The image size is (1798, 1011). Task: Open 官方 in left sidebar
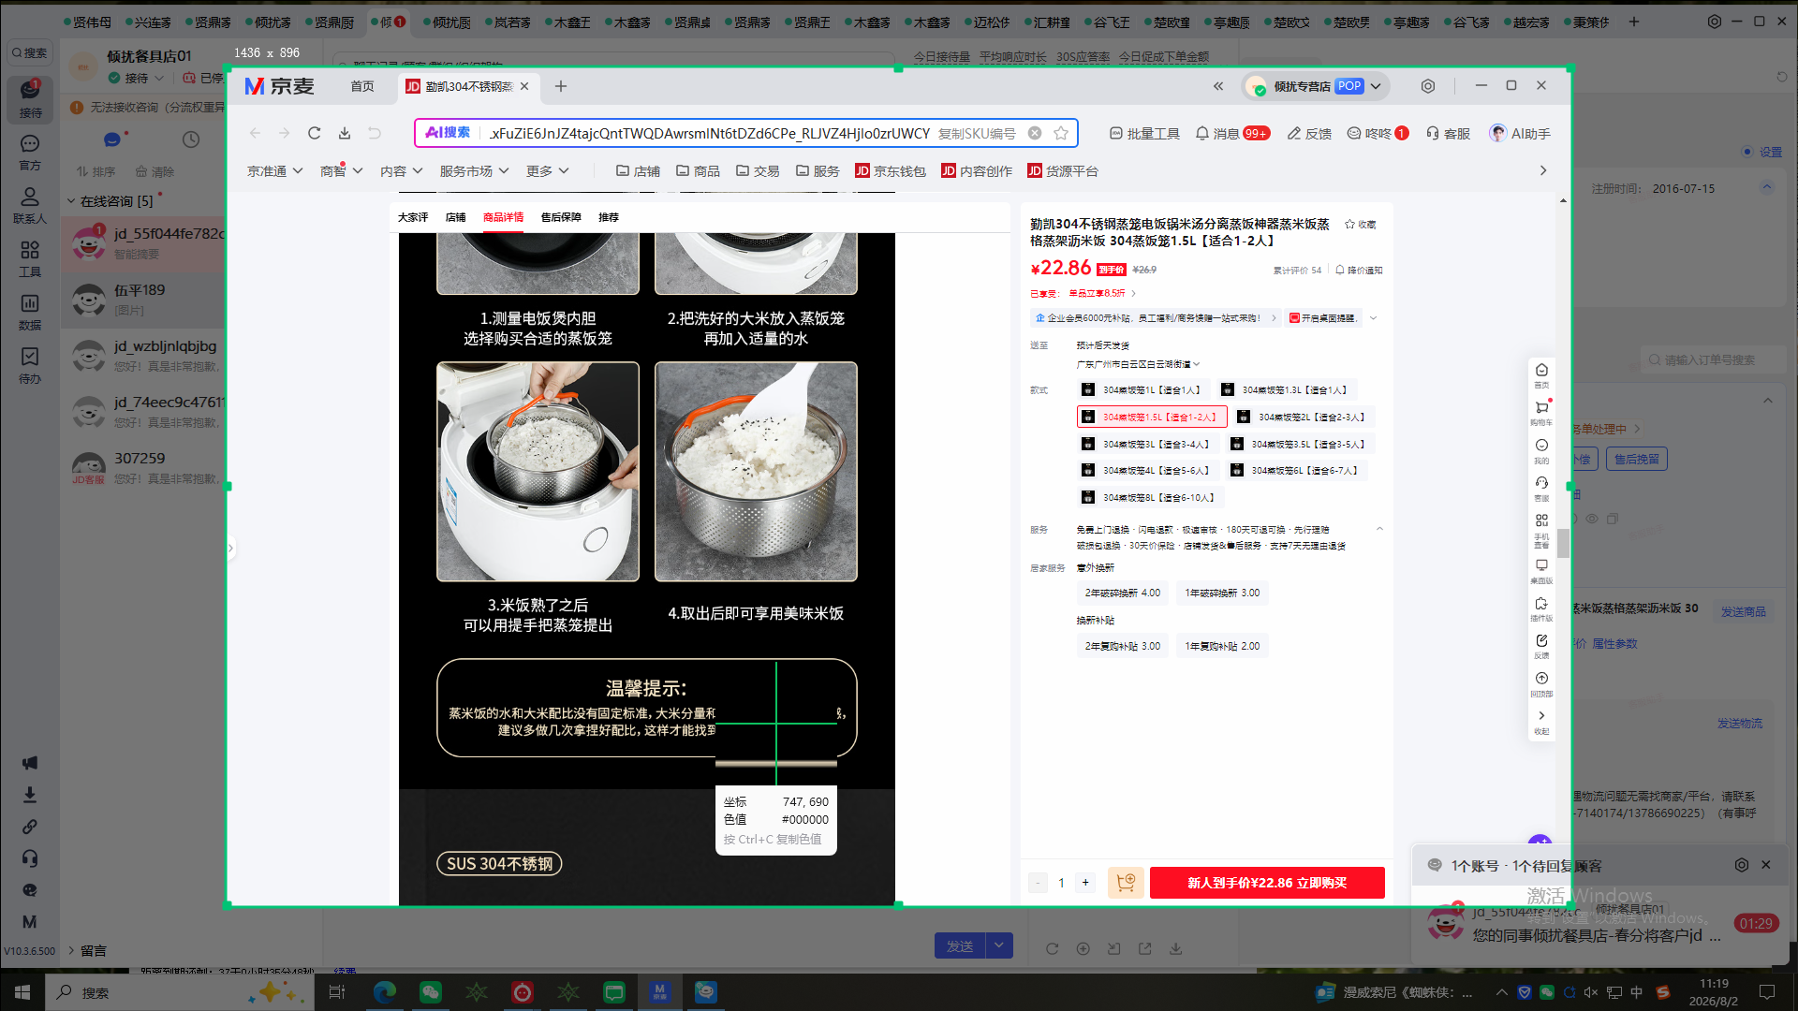point(30,152)
